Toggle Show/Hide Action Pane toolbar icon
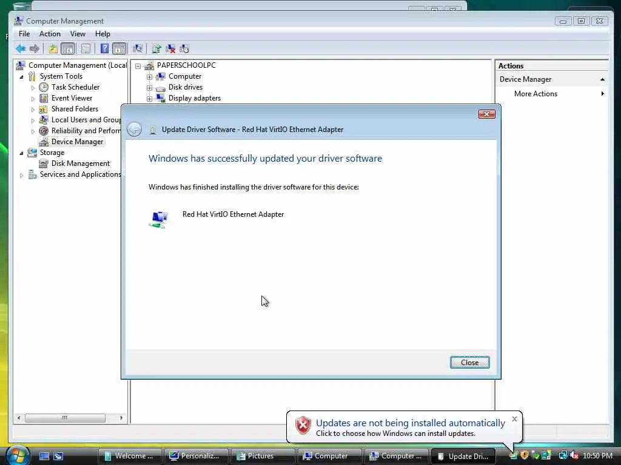Viewport: 621px width, 465px height. pos(119,48)
